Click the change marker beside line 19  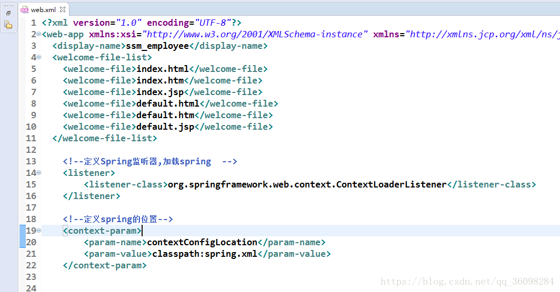23,236
